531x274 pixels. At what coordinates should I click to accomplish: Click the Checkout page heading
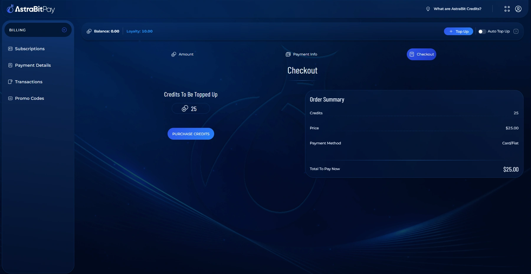(x=302, y=71)
